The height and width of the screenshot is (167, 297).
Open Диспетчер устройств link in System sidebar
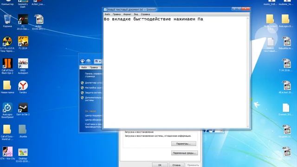(x=93, y=83)
